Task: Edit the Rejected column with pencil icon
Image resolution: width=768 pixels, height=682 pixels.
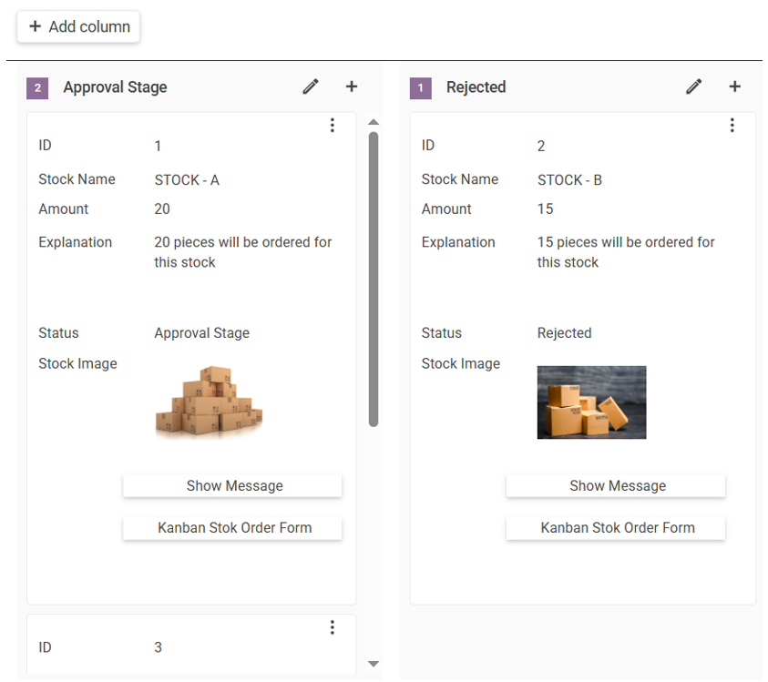Action: click(x=693, y=87)
